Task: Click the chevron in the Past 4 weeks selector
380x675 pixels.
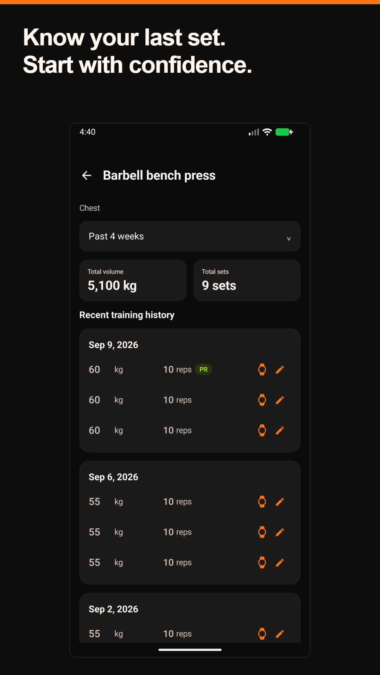Action: click(289, 239)
